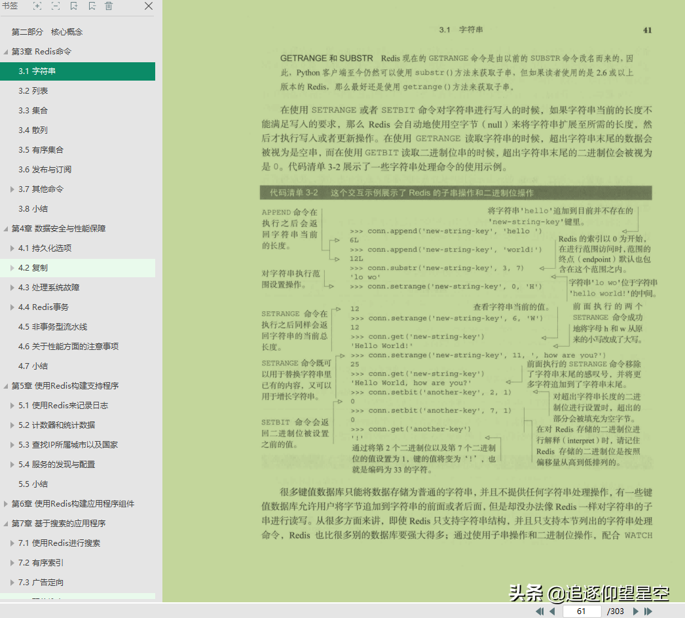Expand the 5.3 查找IP所属城市以及国家 node

[12, 445]
